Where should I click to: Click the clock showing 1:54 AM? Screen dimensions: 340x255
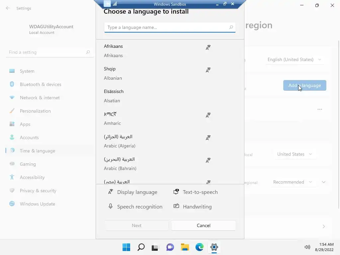tap(326, 244)
